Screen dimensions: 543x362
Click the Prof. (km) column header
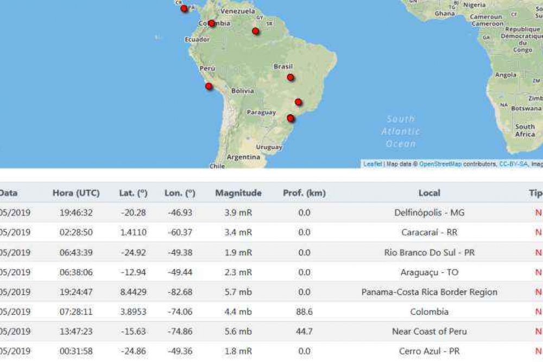pyautogui.click(x=304, y=193)
